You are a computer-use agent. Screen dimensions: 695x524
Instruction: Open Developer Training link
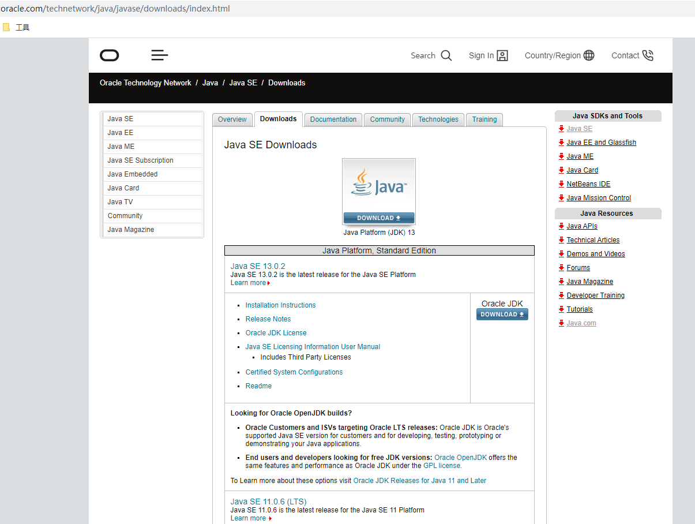(596, 295)
